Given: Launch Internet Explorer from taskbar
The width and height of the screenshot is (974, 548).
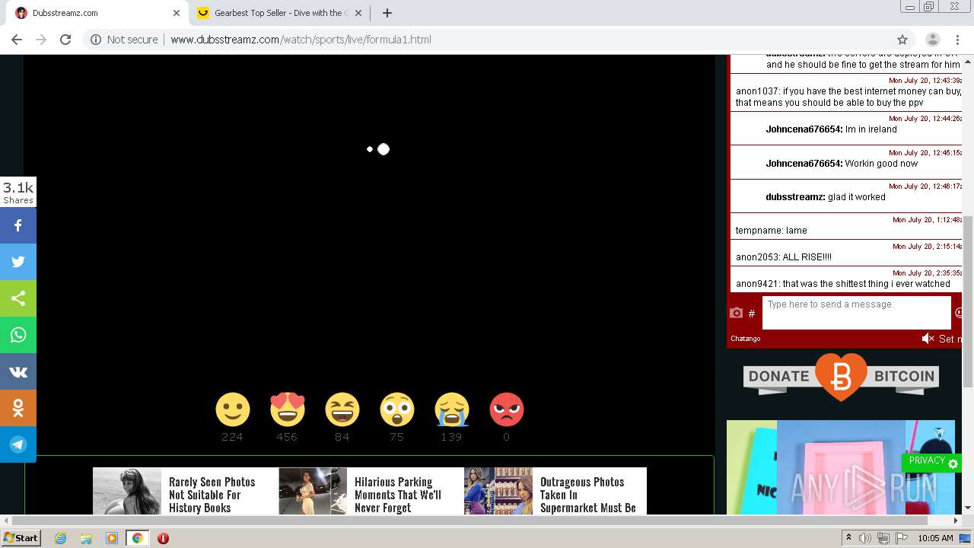Looking at the screenshot, I should click(60, 538).
